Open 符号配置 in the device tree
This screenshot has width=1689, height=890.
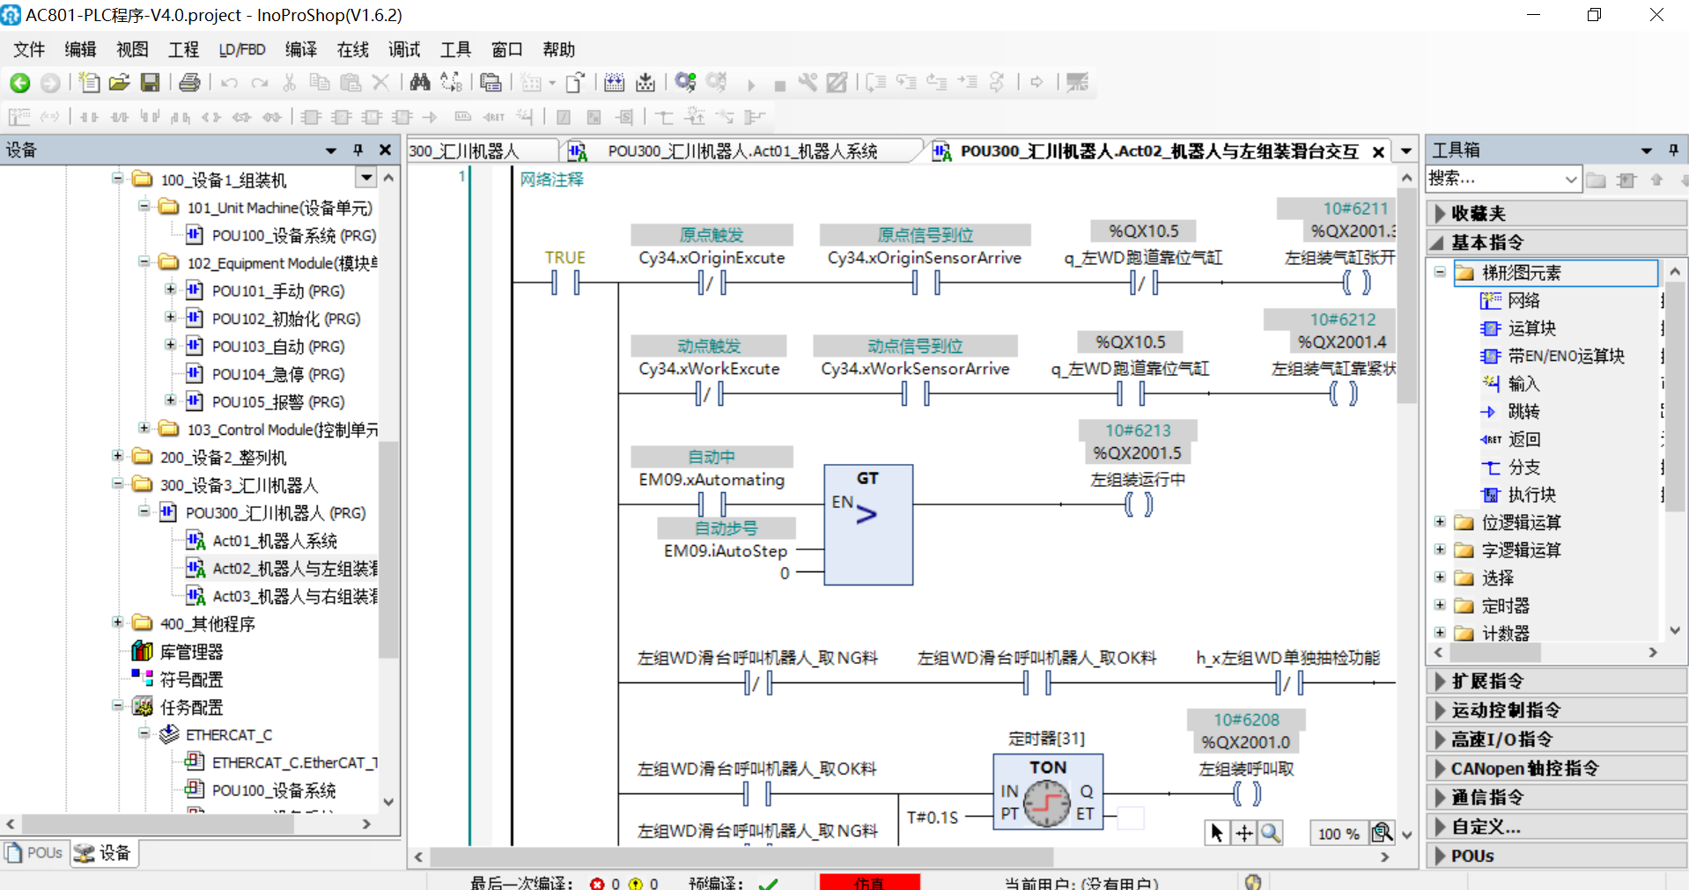point(178,680)
